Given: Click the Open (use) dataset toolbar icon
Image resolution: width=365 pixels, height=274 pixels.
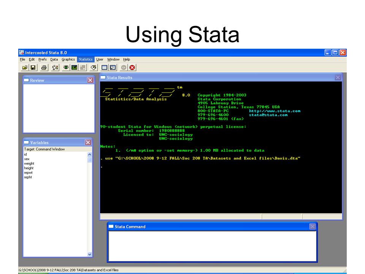Looking at the screenshot, I should 25,68.
